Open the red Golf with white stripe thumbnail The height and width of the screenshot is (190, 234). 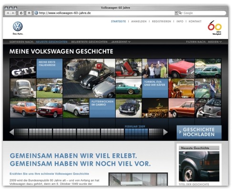pyautogui.click(x=50, y=108)
